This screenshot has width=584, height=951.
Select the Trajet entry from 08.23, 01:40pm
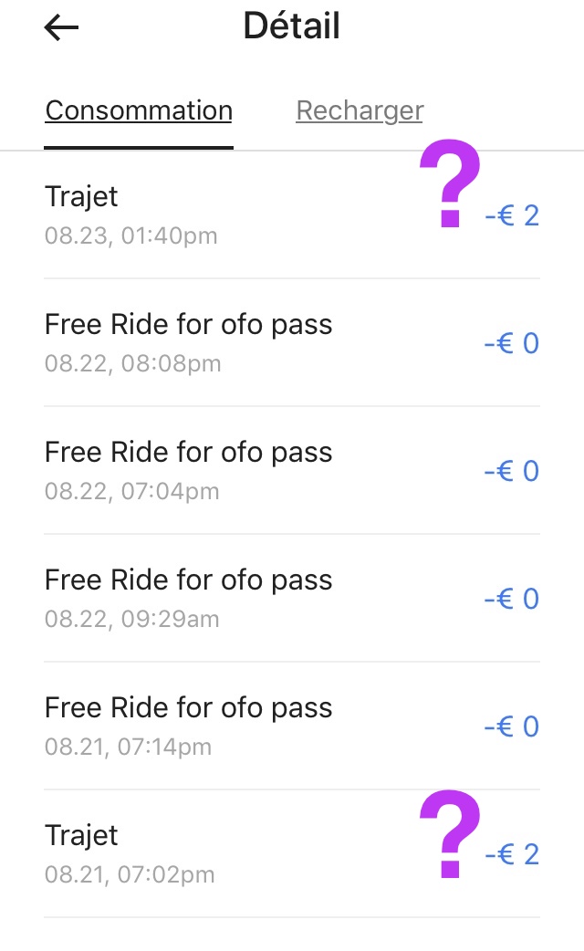tap(292, 214)
